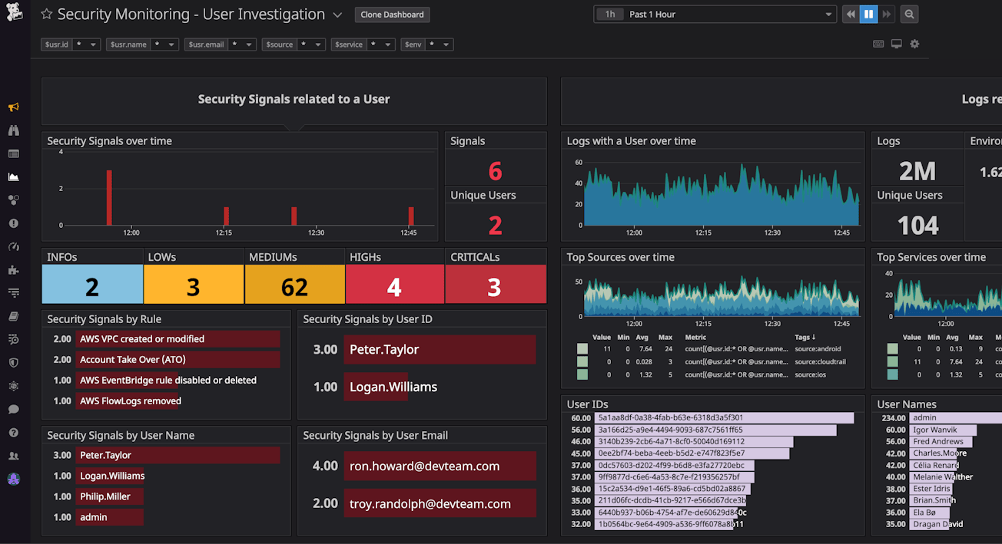Pause live dashboard updates
The image size is (1002, 544).
tap(868, 15)
